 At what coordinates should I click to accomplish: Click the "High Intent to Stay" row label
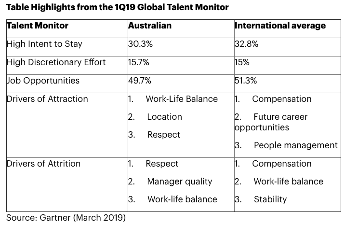pyautogui.click(x=44, y=44)
